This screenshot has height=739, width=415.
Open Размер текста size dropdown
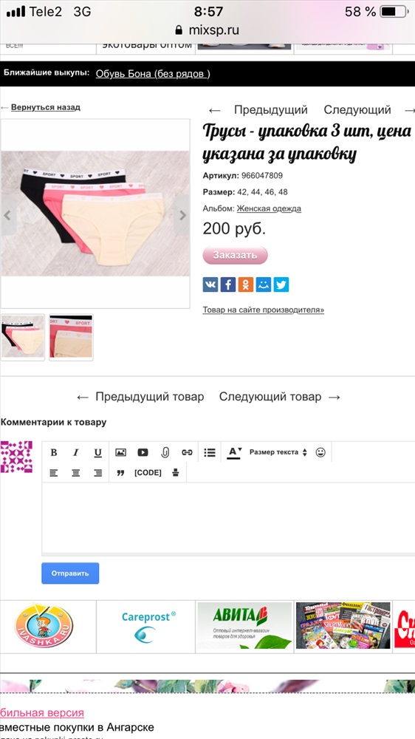click(278, 452)
